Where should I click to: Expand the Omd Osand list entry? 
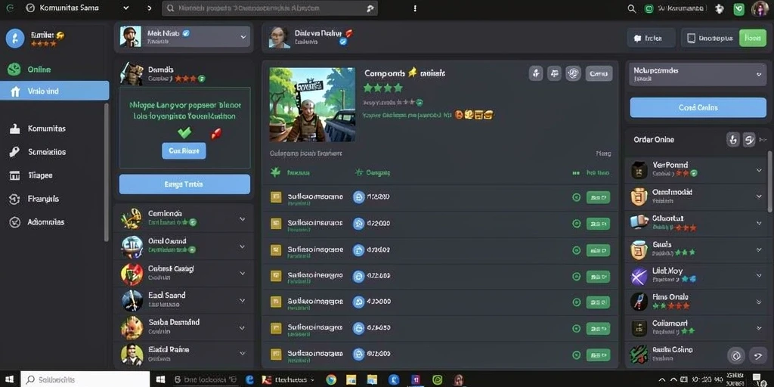tap(242, 246)
